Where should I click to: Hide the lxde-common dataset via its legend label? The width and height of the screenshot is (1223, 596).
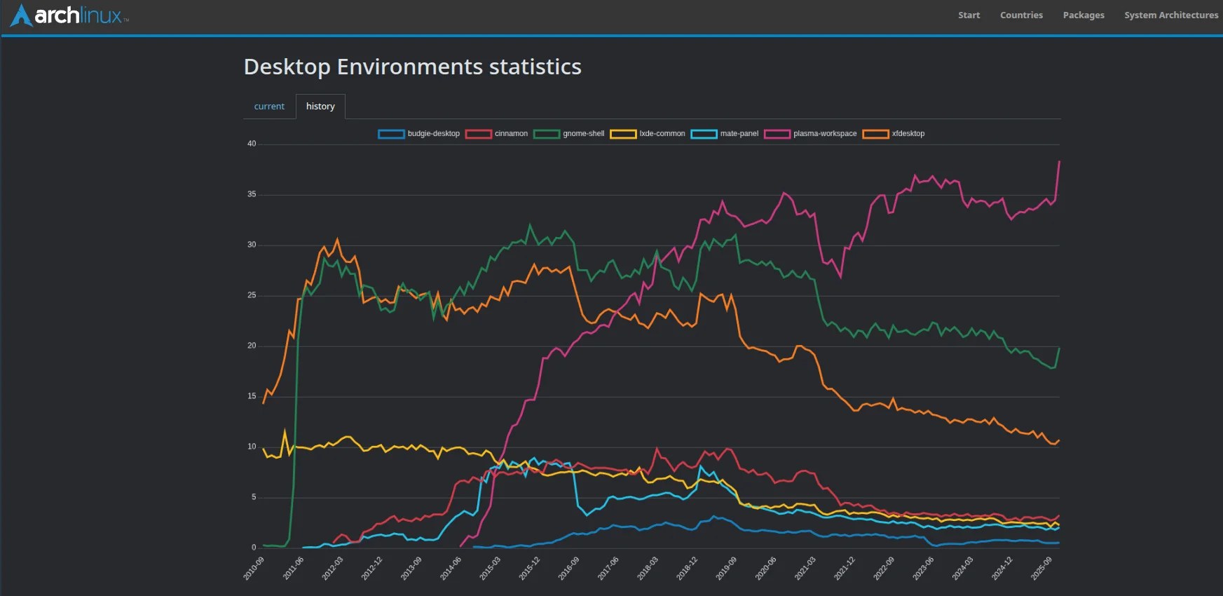tap(662, 134)
